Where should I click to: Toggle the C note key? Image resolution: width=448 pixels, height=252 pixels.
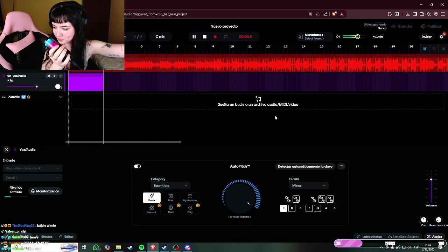pyautogui.click(x=283, y=208)
